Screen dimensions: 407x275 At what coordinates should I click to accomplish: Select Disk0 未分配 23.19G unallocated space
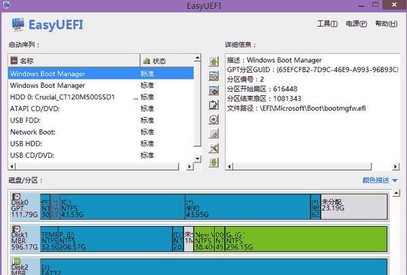(354, 207)
